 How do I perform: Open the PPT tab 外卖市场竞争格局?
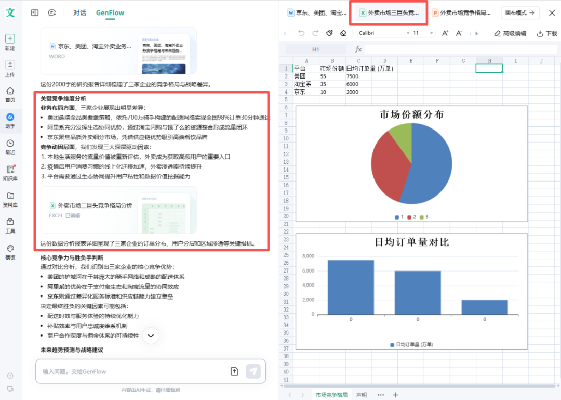(x=461, y=13)
